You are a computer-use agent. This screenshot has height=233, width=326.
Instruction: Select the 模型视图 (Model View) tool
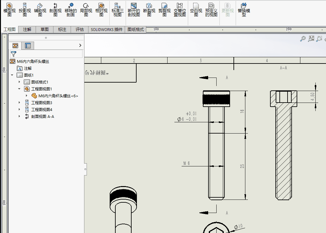(x=9, y=10)
